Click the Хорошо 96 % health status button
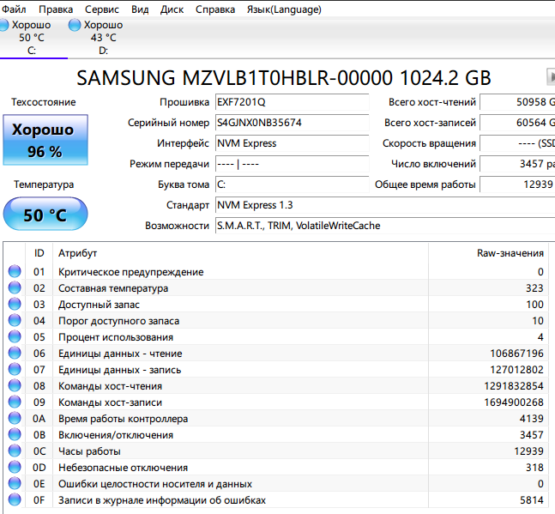Image resolution: width=555 pixels, height=514 pixels. (44, 140)
